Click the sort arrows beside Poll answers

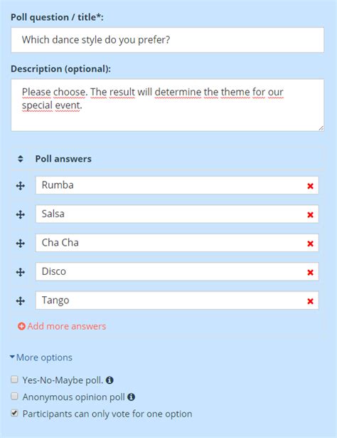click(21, 159)
